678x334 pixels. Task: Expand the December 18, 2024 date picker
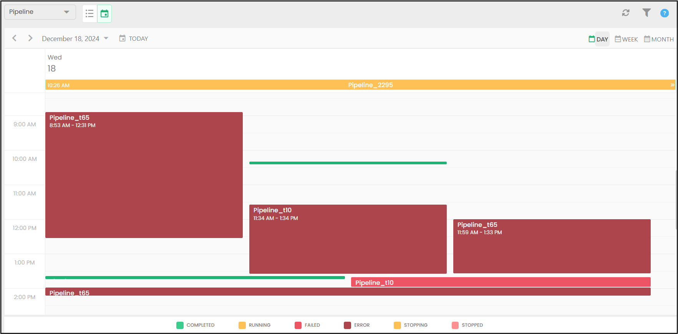pyautogui.click(x=75, y=39)
